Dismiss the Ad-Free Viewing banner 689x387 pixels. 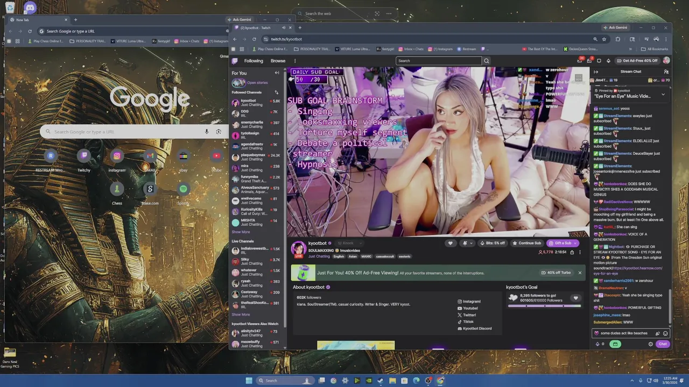point(580,273)
